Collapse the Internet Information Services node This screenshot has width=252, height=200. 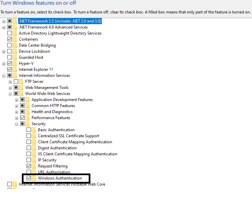click(x=4, y=76)
